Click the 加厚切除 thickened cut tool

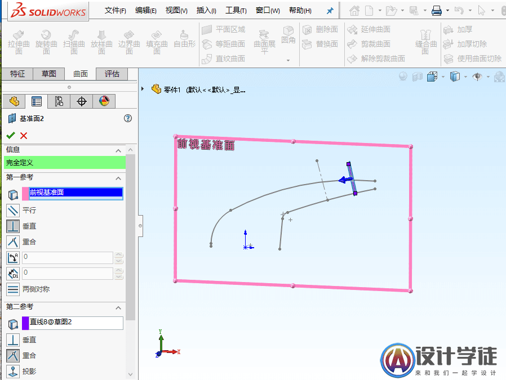[x=465, y=44]
